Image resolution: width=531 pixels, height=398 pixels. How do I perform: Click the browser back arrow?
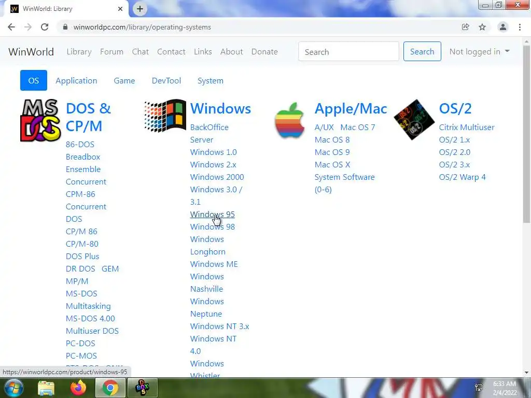(11, 27)
